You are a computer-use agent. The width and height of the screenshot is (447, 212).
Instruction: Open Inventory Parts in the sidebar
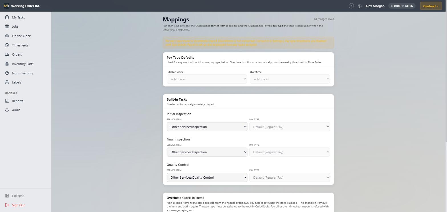tap(23, 64)
